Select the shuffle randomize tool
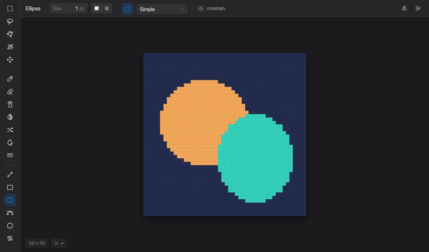429x252 pixels. pos(10,130)
